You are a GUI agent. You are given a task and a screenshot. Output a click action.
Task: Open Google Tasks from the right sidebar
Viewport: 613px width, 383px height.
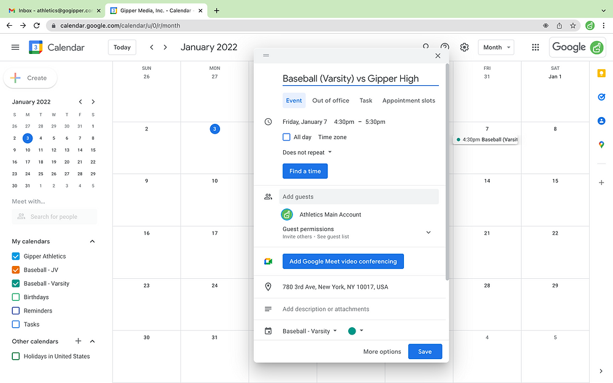(x=601, y=97)
